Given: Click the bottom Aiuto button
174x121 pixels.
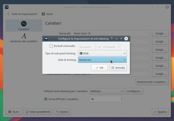Looking at the screenshot, I should 14,112.
